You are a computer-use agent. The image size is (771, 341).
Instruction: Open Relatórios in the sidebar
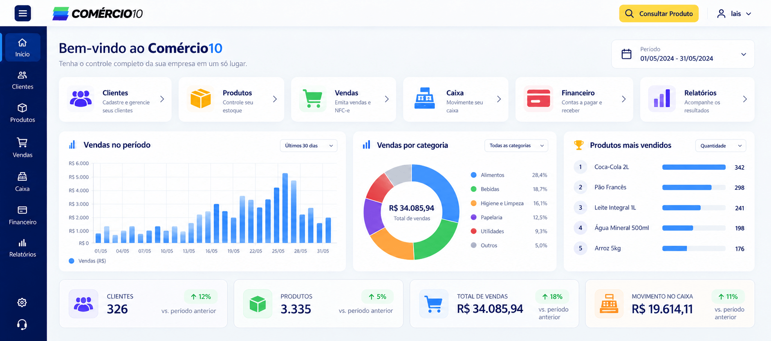coord(22,248)
